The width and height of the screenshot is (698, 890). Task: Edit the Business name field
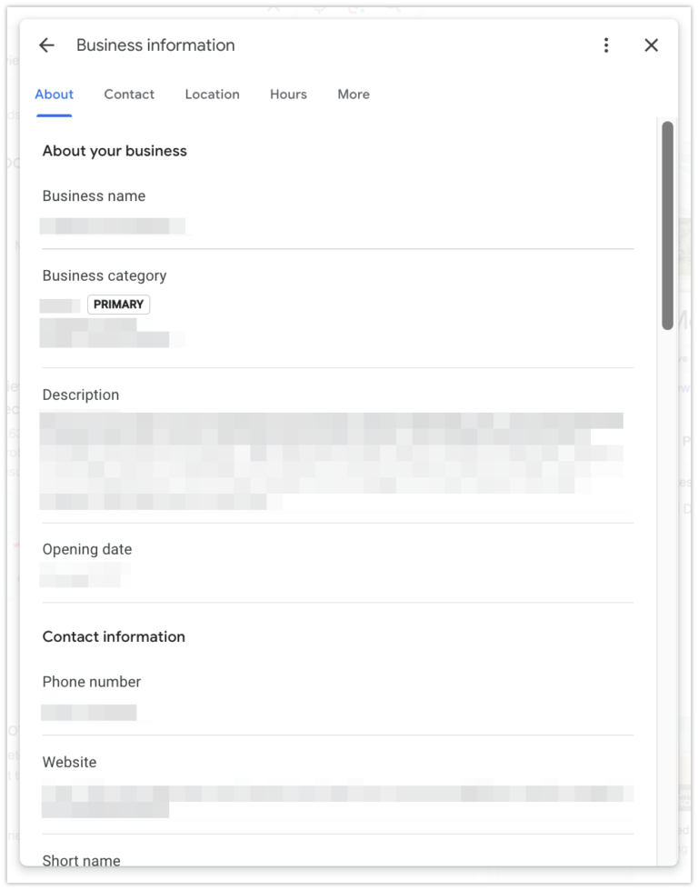(x=113, y=226)
